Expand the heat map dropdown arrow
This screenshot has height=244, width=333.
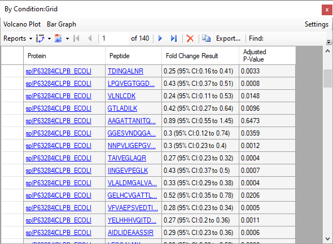pos(67,38)
